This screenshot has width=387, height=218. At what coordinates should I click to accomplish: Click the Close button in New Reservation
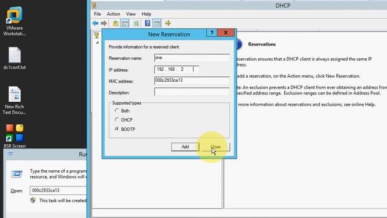[216, 147]
